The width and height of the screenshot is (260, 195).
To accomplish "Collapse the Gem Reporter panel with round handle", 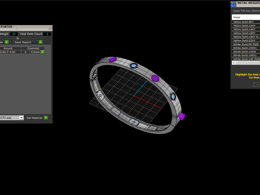I will coord(17,38).
